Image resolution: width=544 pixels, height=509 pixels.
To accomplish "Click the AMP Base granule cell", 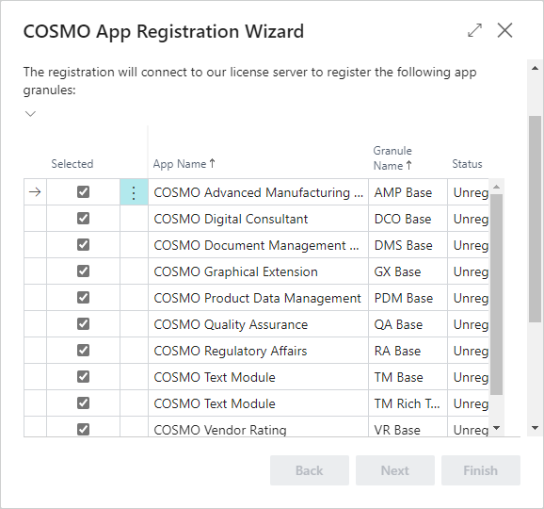I will (408, 192).
